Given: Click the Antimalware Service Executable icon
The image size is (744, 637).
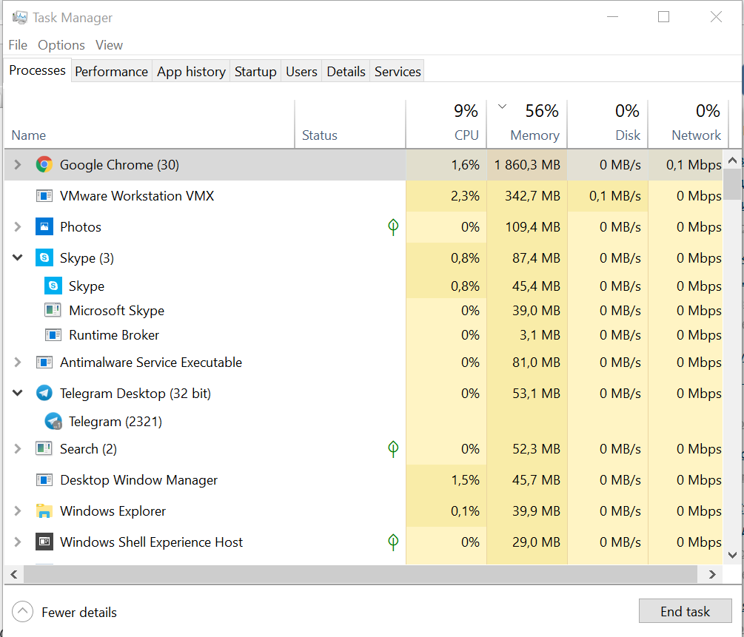Looking at the screenshot, I should tap(44, 363).
